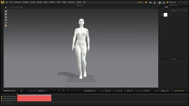Jump to animation start frame
This screenshot has width=189, height=106.
59,91
